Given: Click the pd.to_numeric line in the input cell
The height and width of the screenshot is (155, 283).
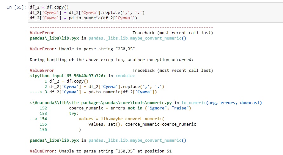Looking at the screenshot, I should coord(84,18).
